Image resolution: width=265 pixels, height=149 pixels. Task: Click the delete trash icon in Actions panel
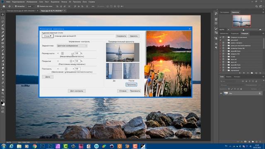point(260,73)
